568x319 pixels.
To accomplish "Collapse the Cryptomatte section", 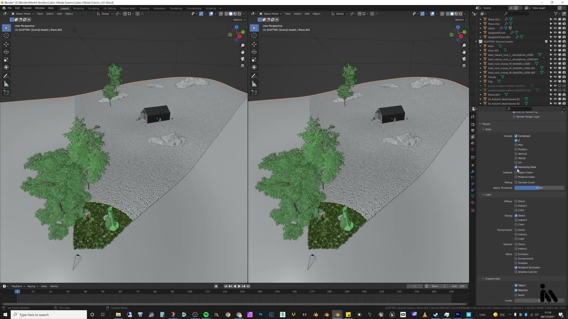I will [x=483, y=279].
